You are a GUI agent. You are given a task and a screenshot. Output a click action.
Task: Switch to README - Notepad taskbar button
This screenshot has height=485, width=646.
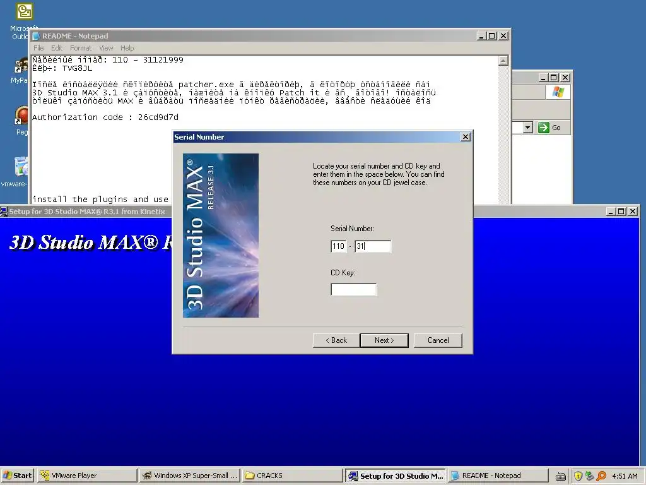click(x=498, y=476)
